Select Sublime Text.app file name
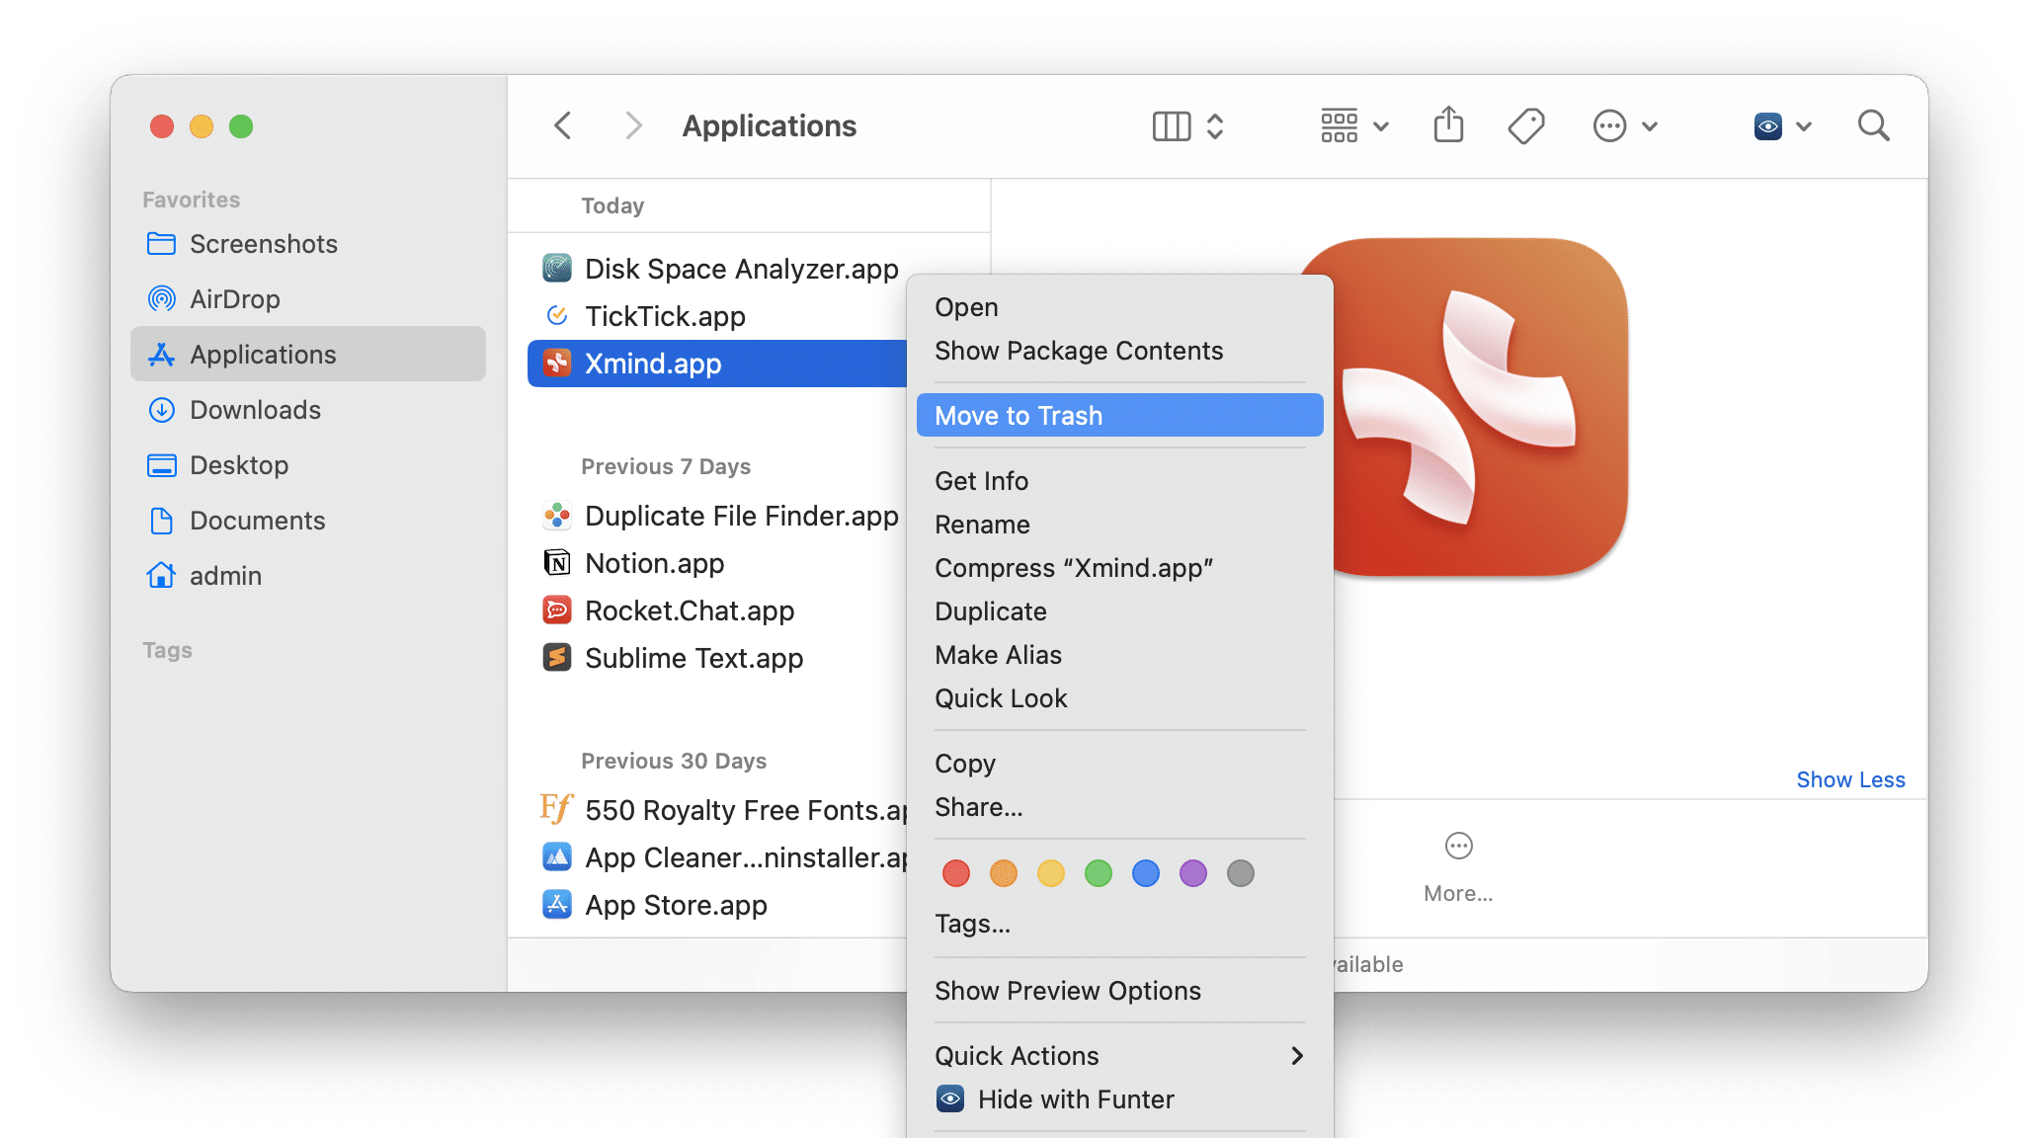2039x1138 pixels. point(693,658)
